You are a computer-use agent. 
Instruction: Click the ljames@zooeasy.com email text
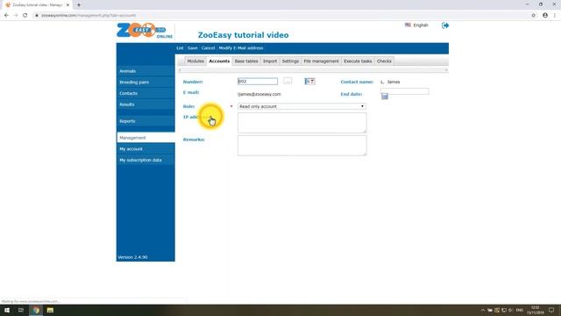[259, 94]
